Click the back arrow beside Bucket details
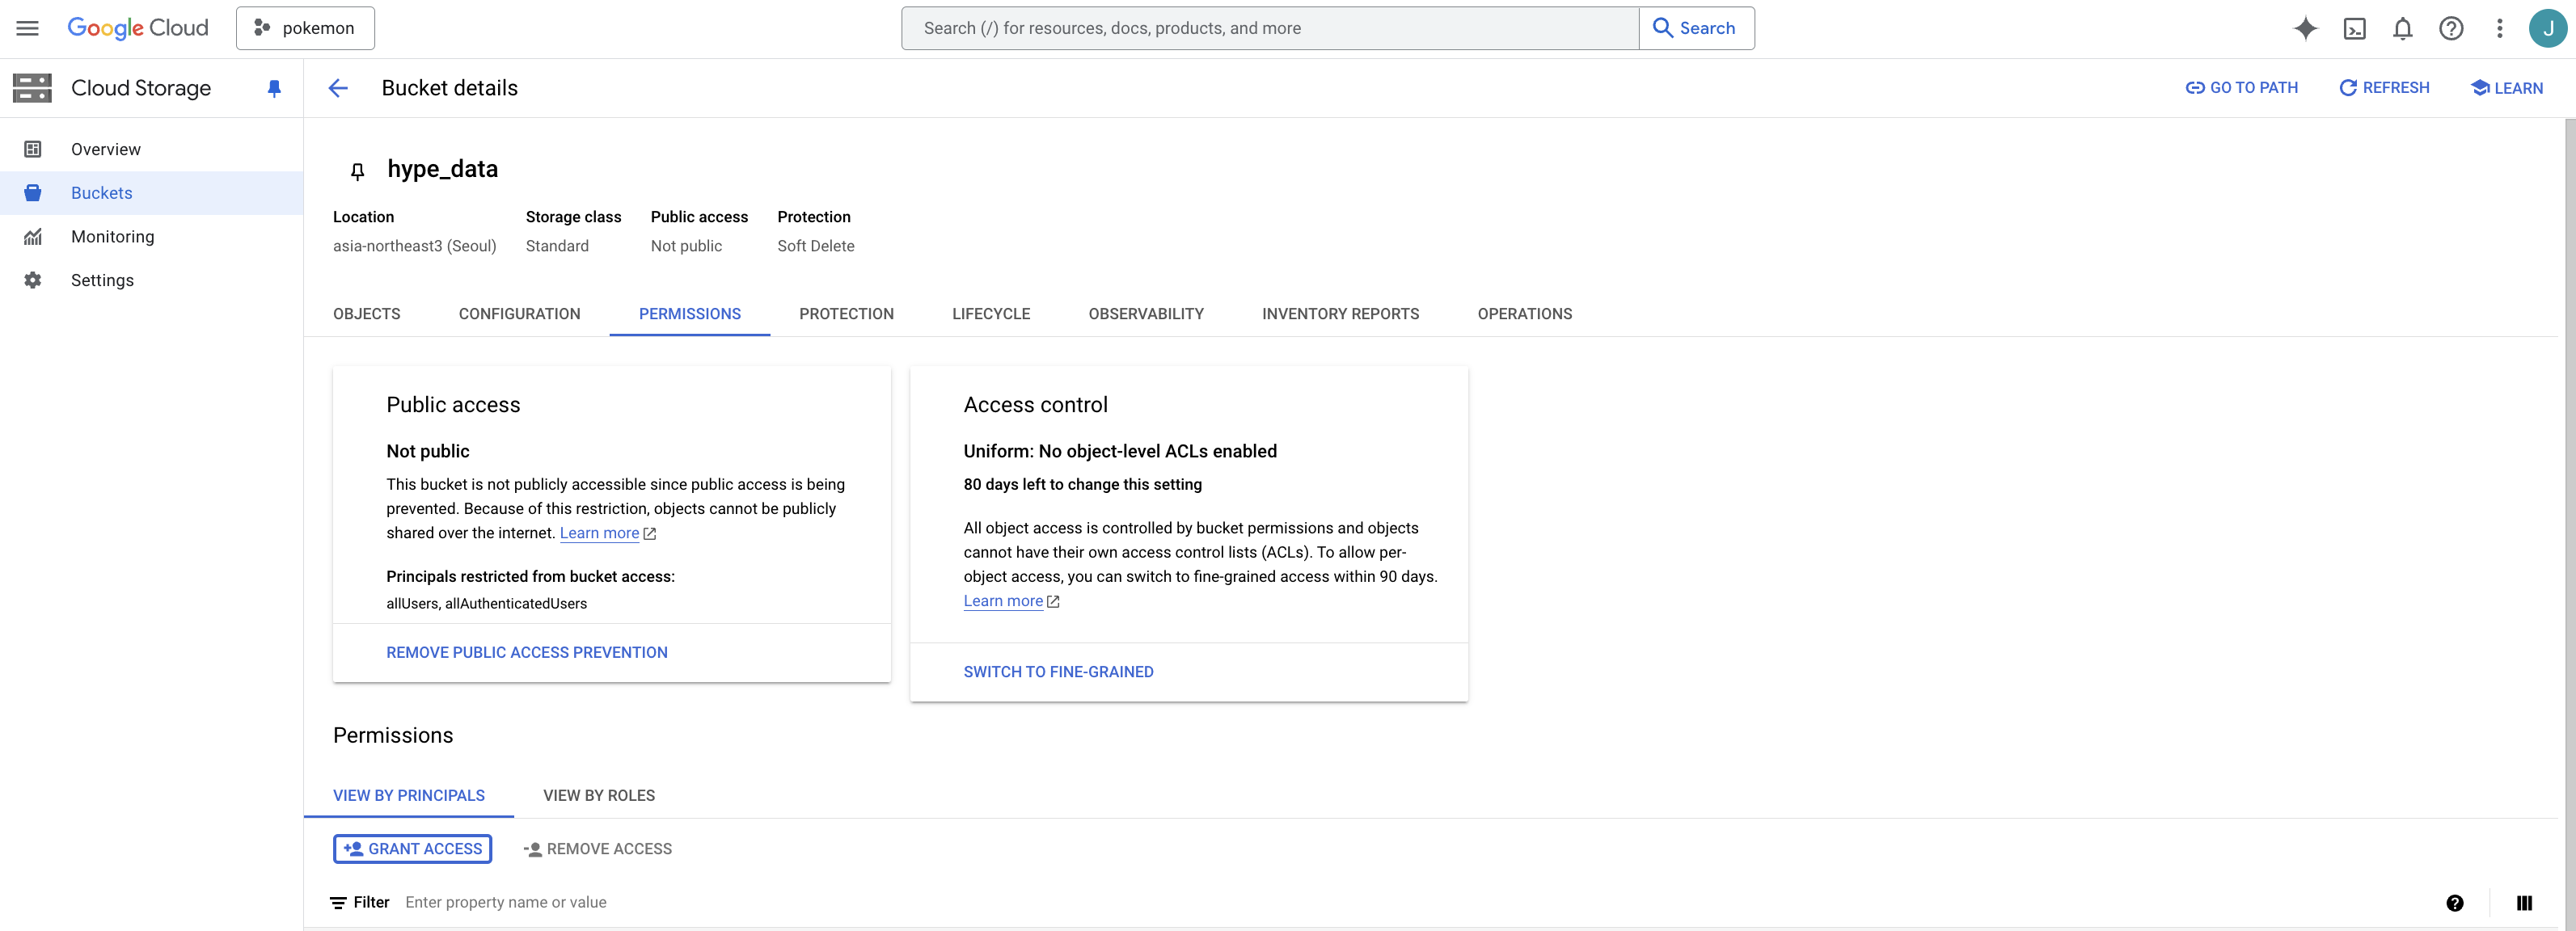Viewport: 2576px width, 931px height. [x=338, y=88]
